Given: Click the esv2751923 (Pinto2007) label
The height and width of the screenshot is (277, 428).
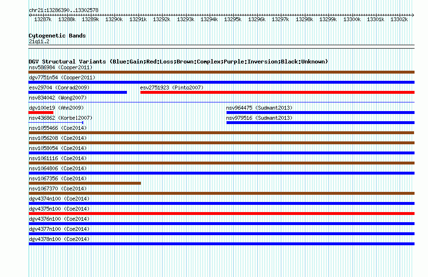Looking at the screenshot, I should click(172, 88).
